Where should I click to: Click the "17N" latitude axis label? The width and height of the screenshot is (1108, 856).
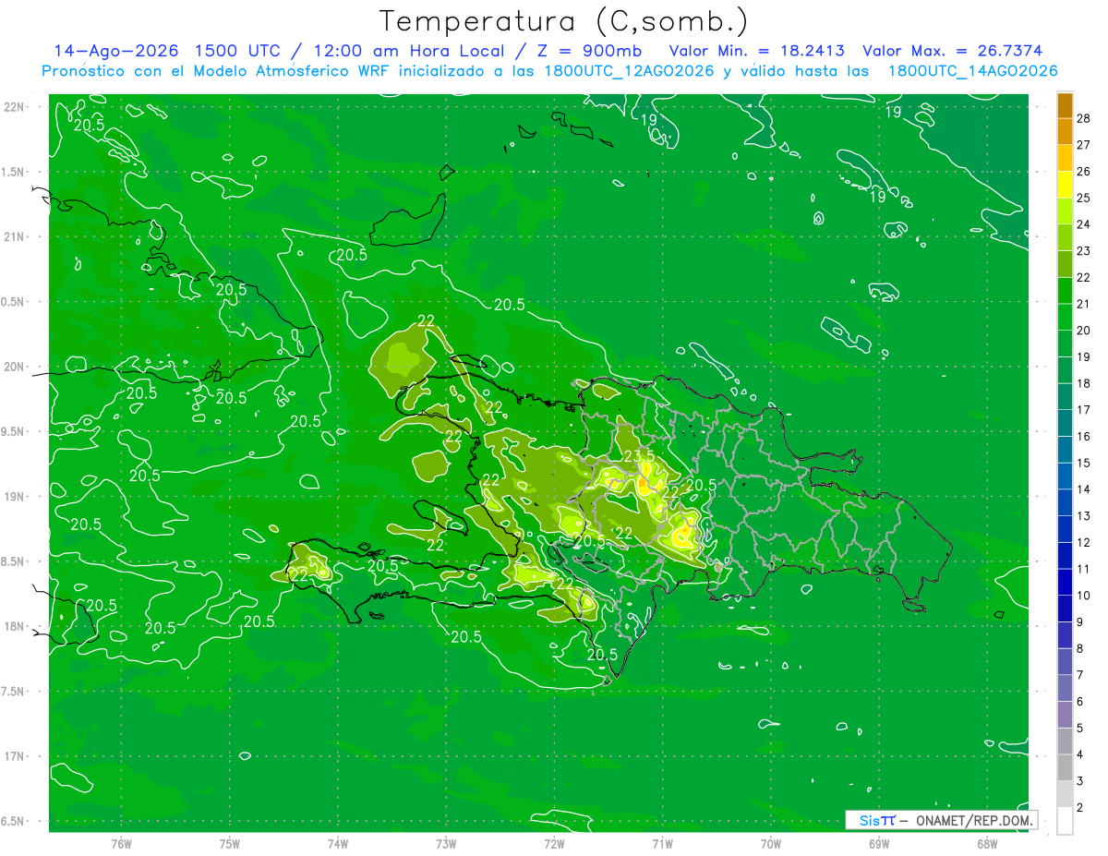(x=16, y=756)
